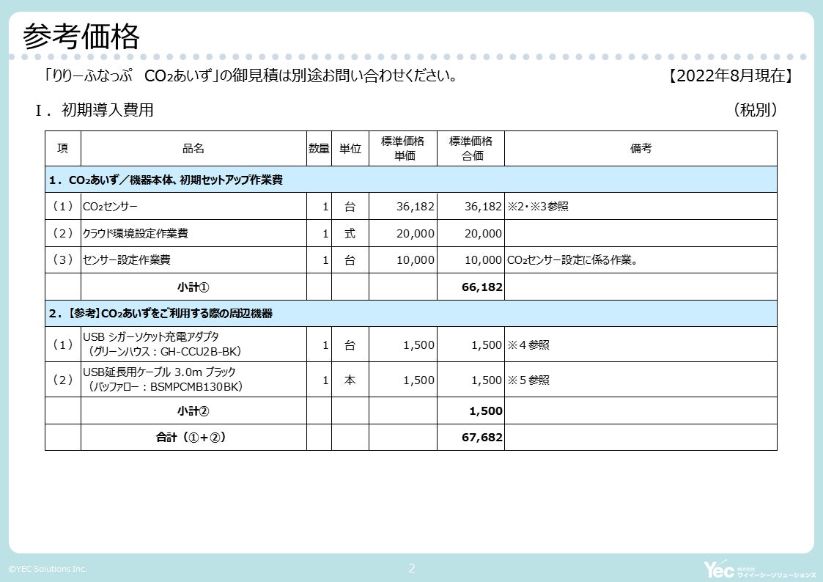This screenshot has width=823, height=582.
Task: Select the 67,682 grand total
Action: click(481, 437)
